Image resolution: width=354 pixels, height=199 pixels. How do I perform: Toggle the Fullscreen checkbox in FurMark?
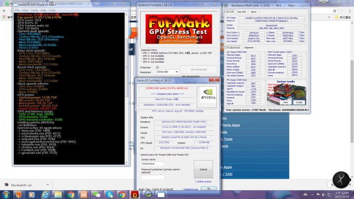[x=157, y=67]
